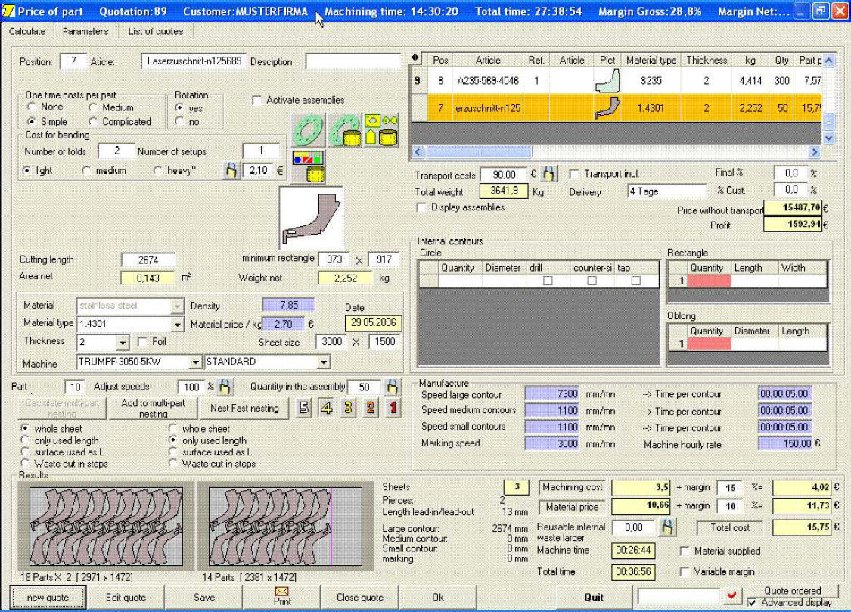The image size is (851, 612).
Task: Click the yellow shapes with cylinder icon
Action: (x=381, y=130)
